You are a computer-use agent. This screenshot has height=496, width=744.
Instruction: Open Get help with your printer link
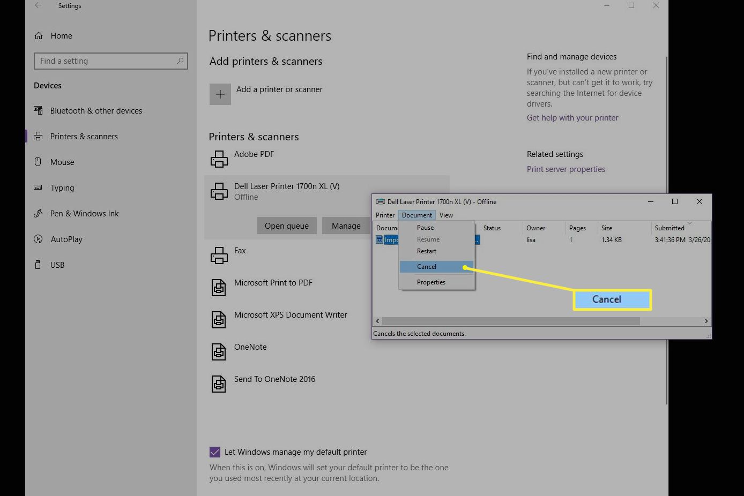pyautogui.click(x=572, y=118)
